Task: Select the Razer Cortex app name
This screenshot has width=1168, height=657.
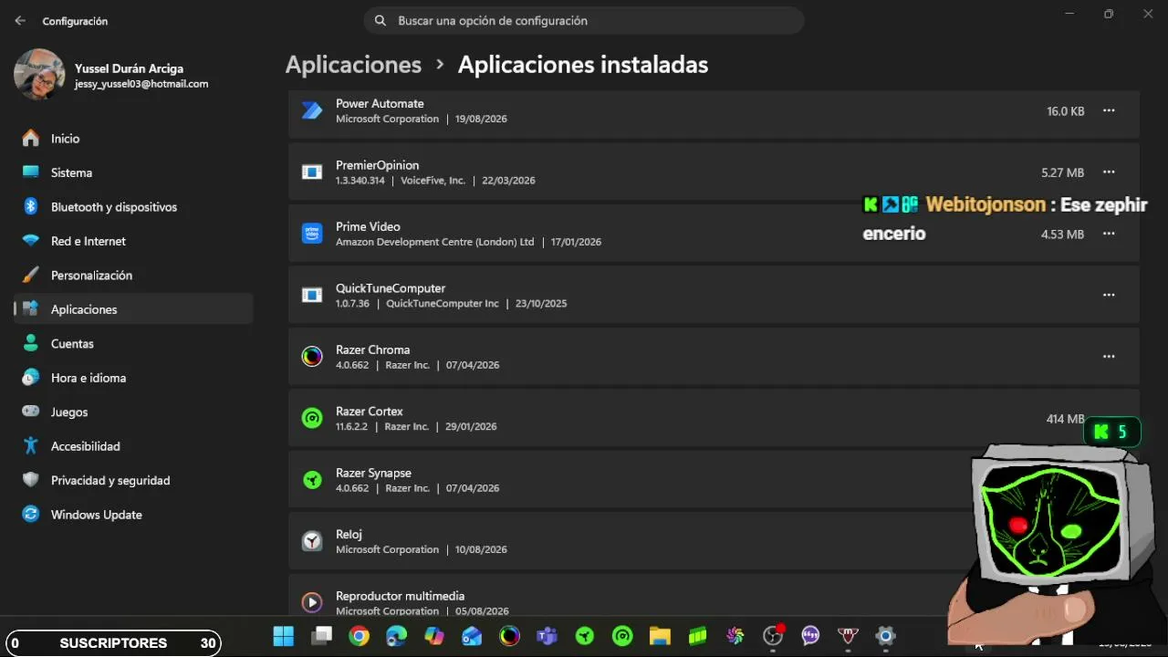Action: (x=369, y=412)
